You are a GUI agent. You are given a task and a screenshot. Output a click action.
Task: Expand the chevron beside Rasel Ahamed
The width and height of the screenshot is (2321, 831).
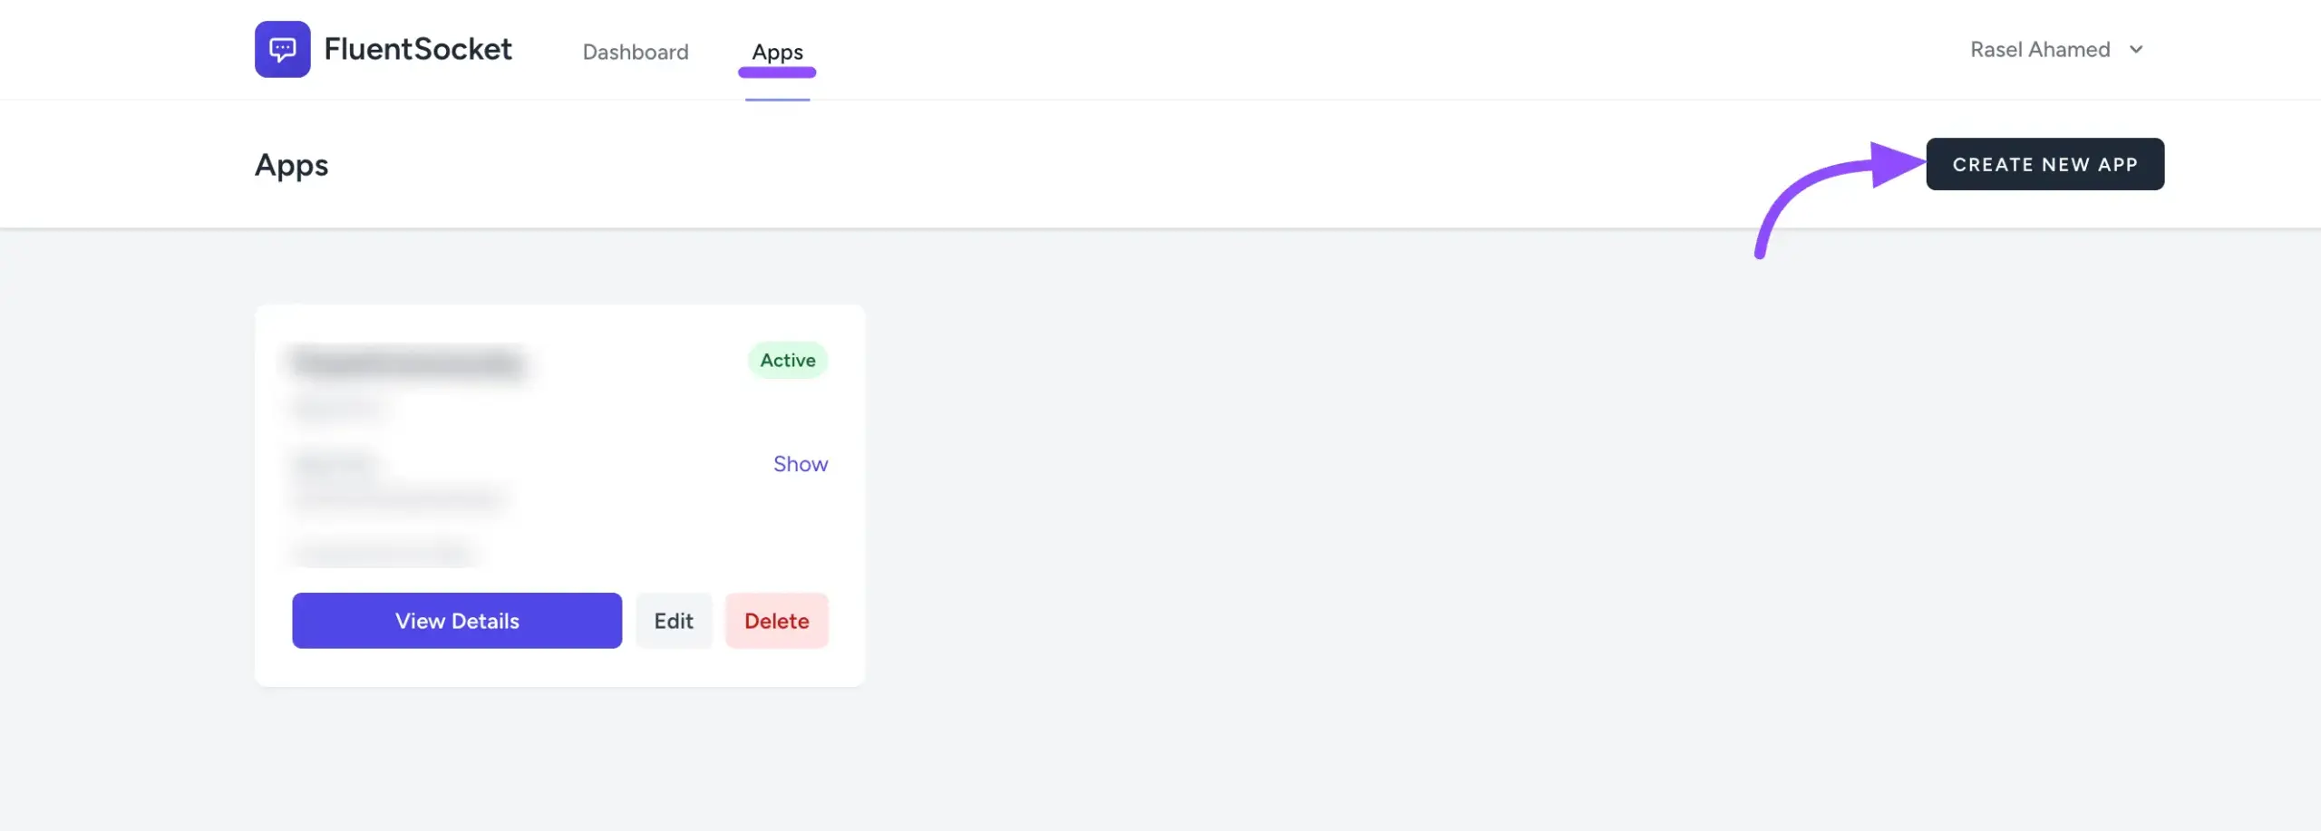(x=2136, y=50)
